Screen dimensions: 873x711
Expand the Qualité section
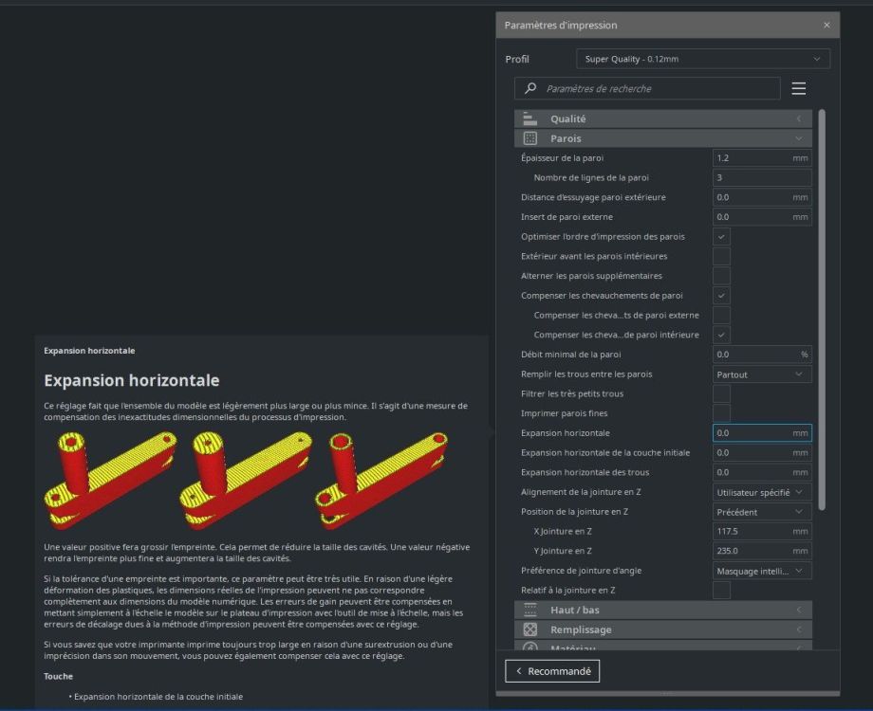click(x=663, y=118)
